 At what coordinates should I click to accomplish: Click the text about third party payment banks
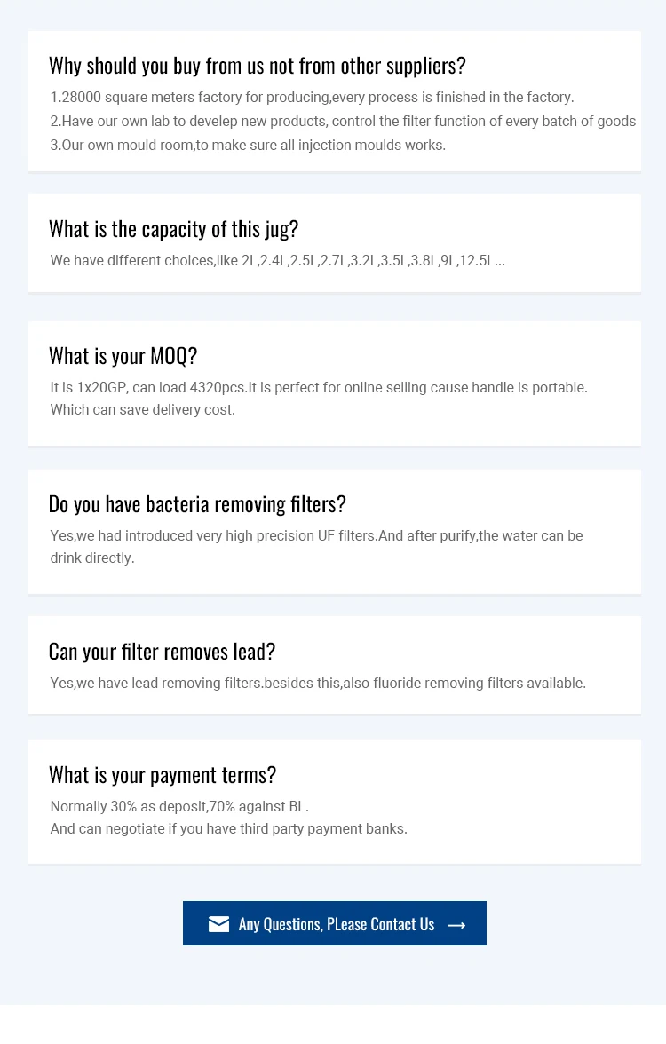point(228,828)
